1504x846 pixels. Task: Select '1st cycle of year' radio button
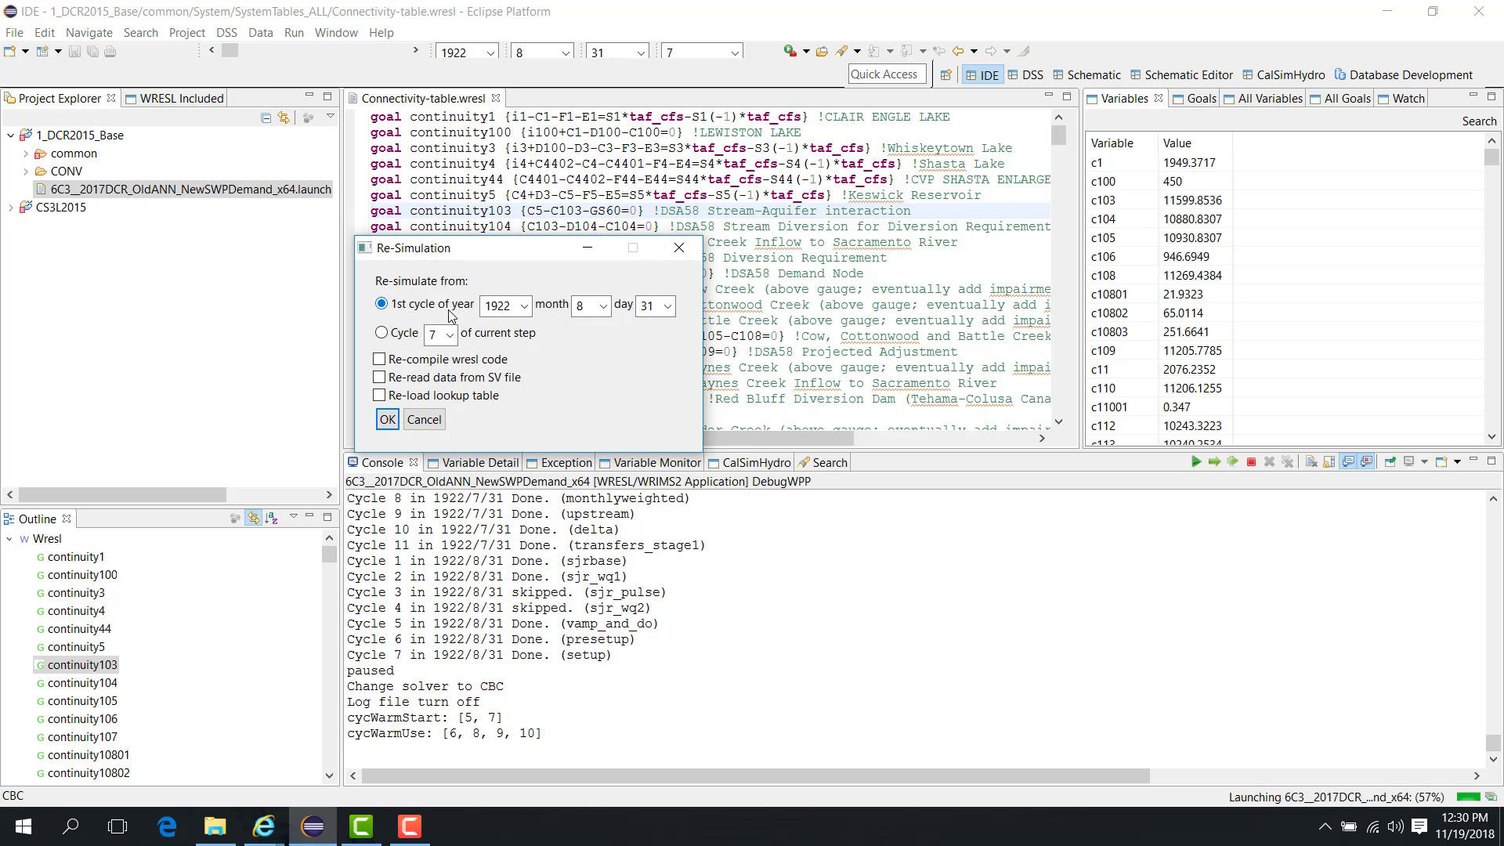click(381, 303)
